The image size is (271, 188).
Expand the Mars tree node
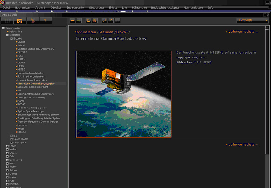[x=7, y=163]
